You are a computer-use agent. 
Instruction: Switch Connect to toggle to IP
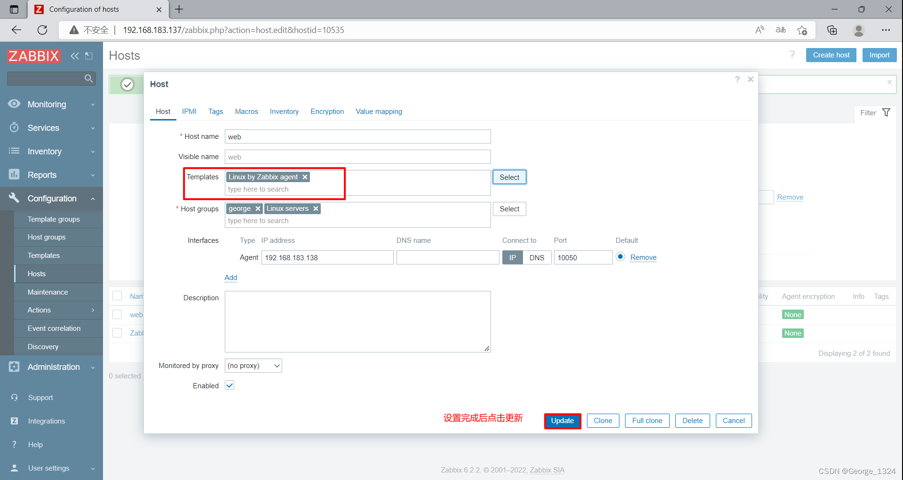point(513,257)
